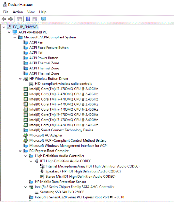
Task: Click the PCI Express Root Port #1 icon
Action: tap(31, 197)
